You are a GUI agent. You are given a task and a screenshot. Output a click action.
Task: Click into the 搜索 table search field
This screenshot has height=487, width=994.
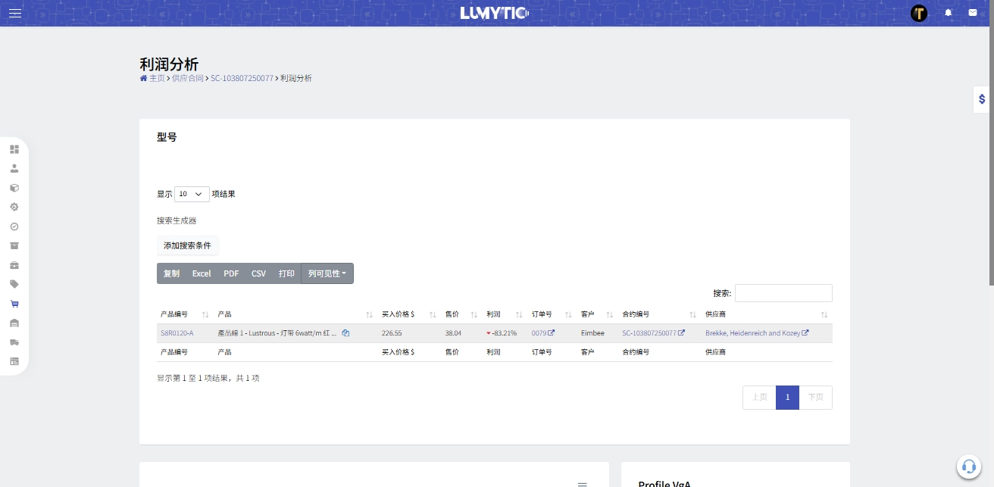pos(783,293)
